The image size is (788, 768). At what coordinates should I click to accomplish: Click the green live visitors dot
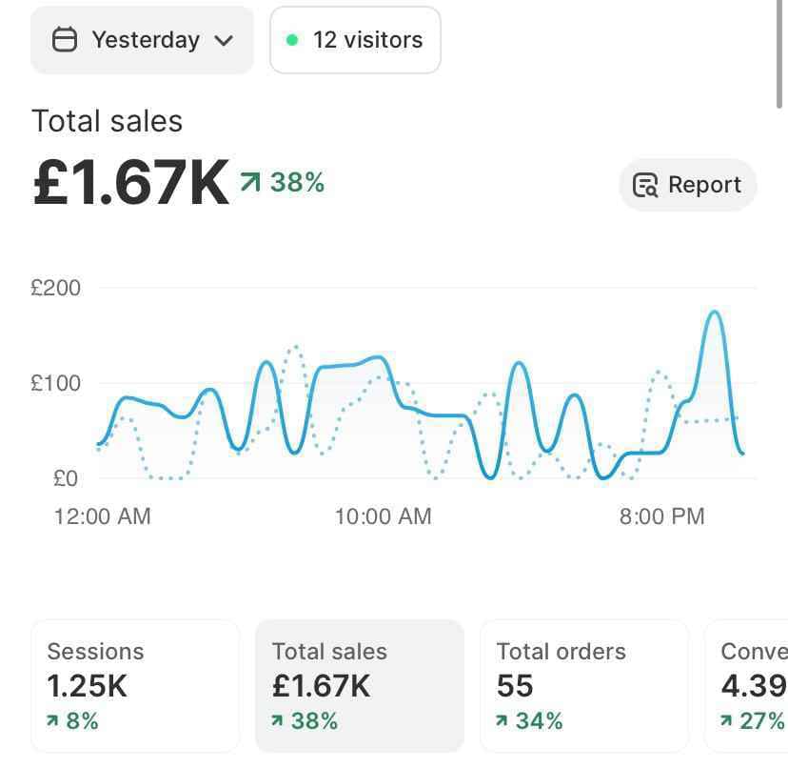pos(292,40)
